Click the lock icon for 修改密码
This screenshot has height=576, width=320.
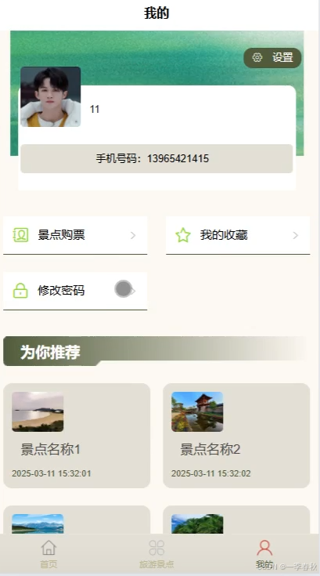tap(20, 291)
